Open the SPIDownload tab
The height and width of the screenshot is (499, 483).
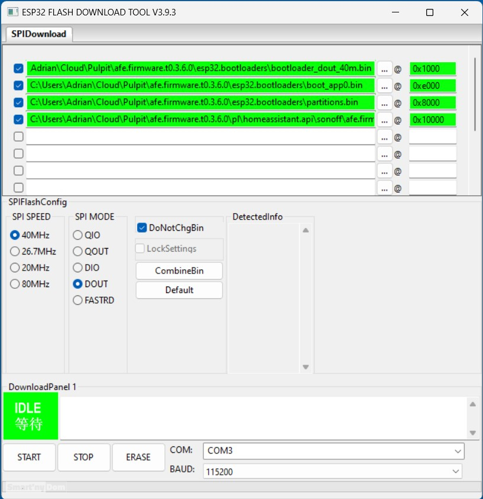tap(39, 34)
